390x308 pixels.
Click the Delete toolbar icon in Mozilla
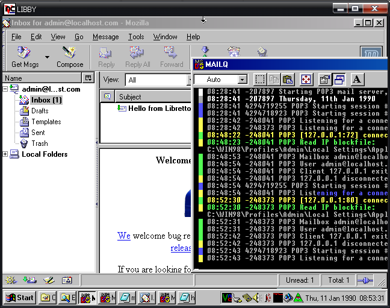click(x=262, y=52)
